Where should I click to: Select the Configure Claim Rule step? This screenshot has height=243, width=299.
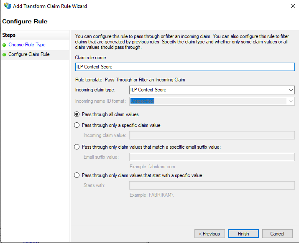(x=29, y=54)
